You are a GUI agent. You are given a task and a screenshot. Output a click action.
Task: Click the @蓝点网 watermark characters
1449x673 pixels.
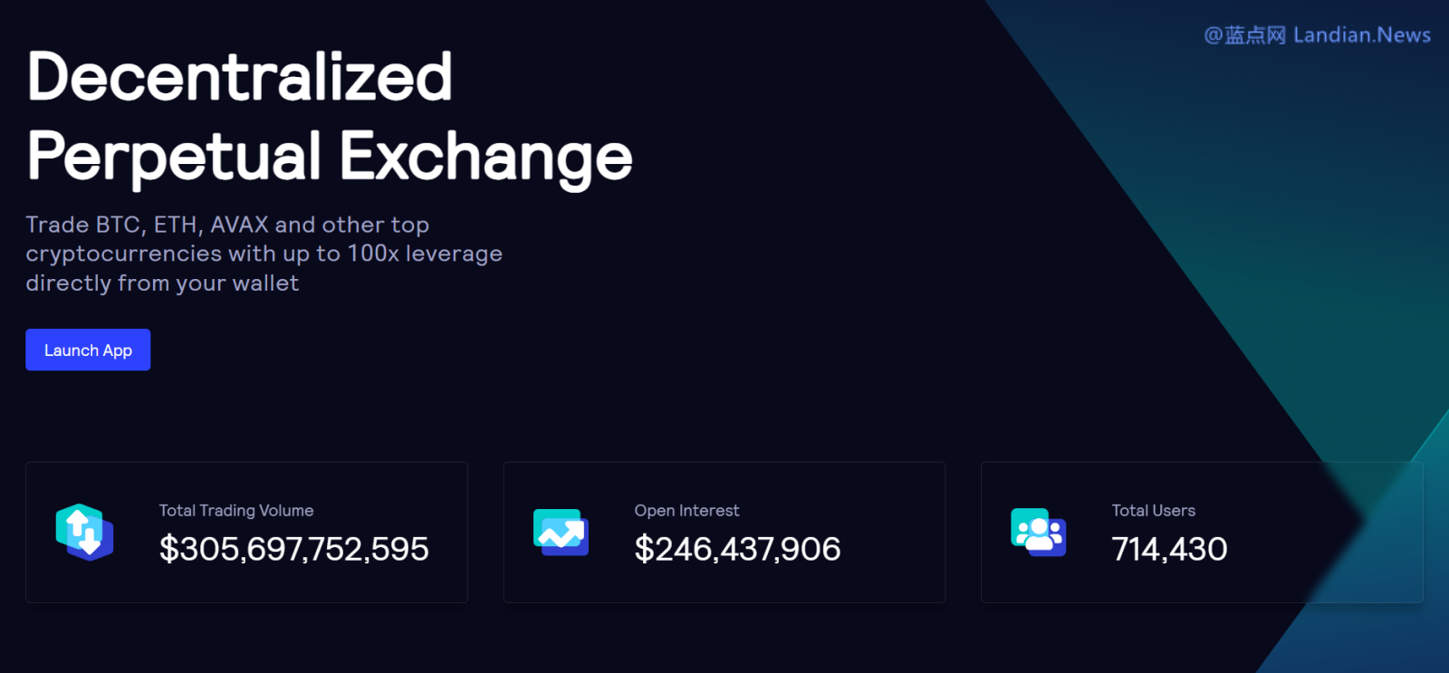1244,35
